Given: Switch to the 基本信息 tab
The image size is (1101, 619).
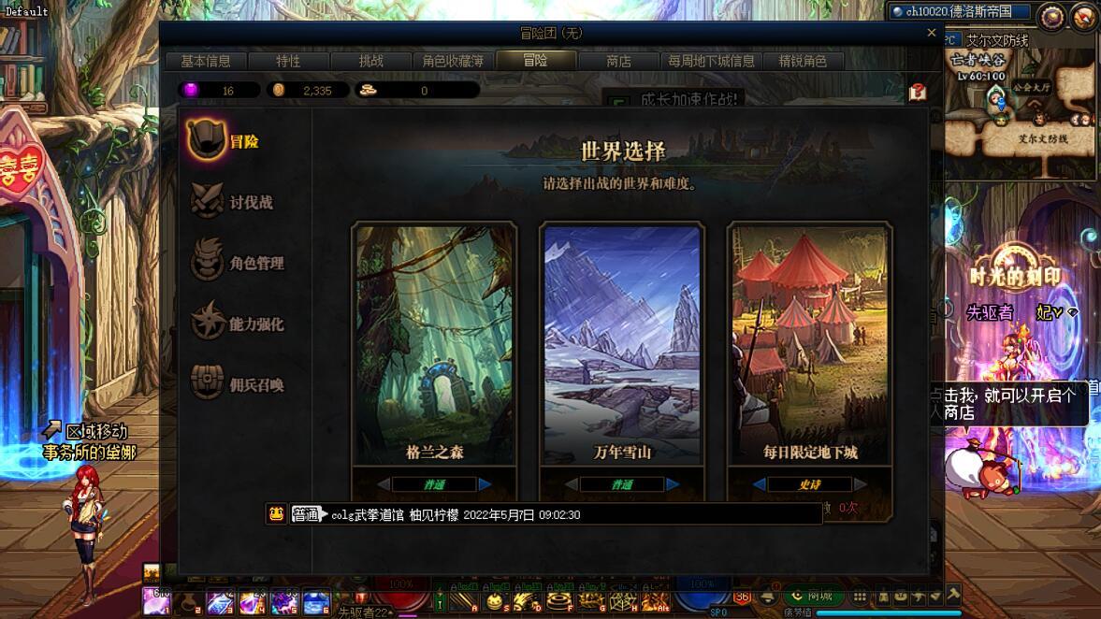Looking at the screenshot, I should pos(206,61).
